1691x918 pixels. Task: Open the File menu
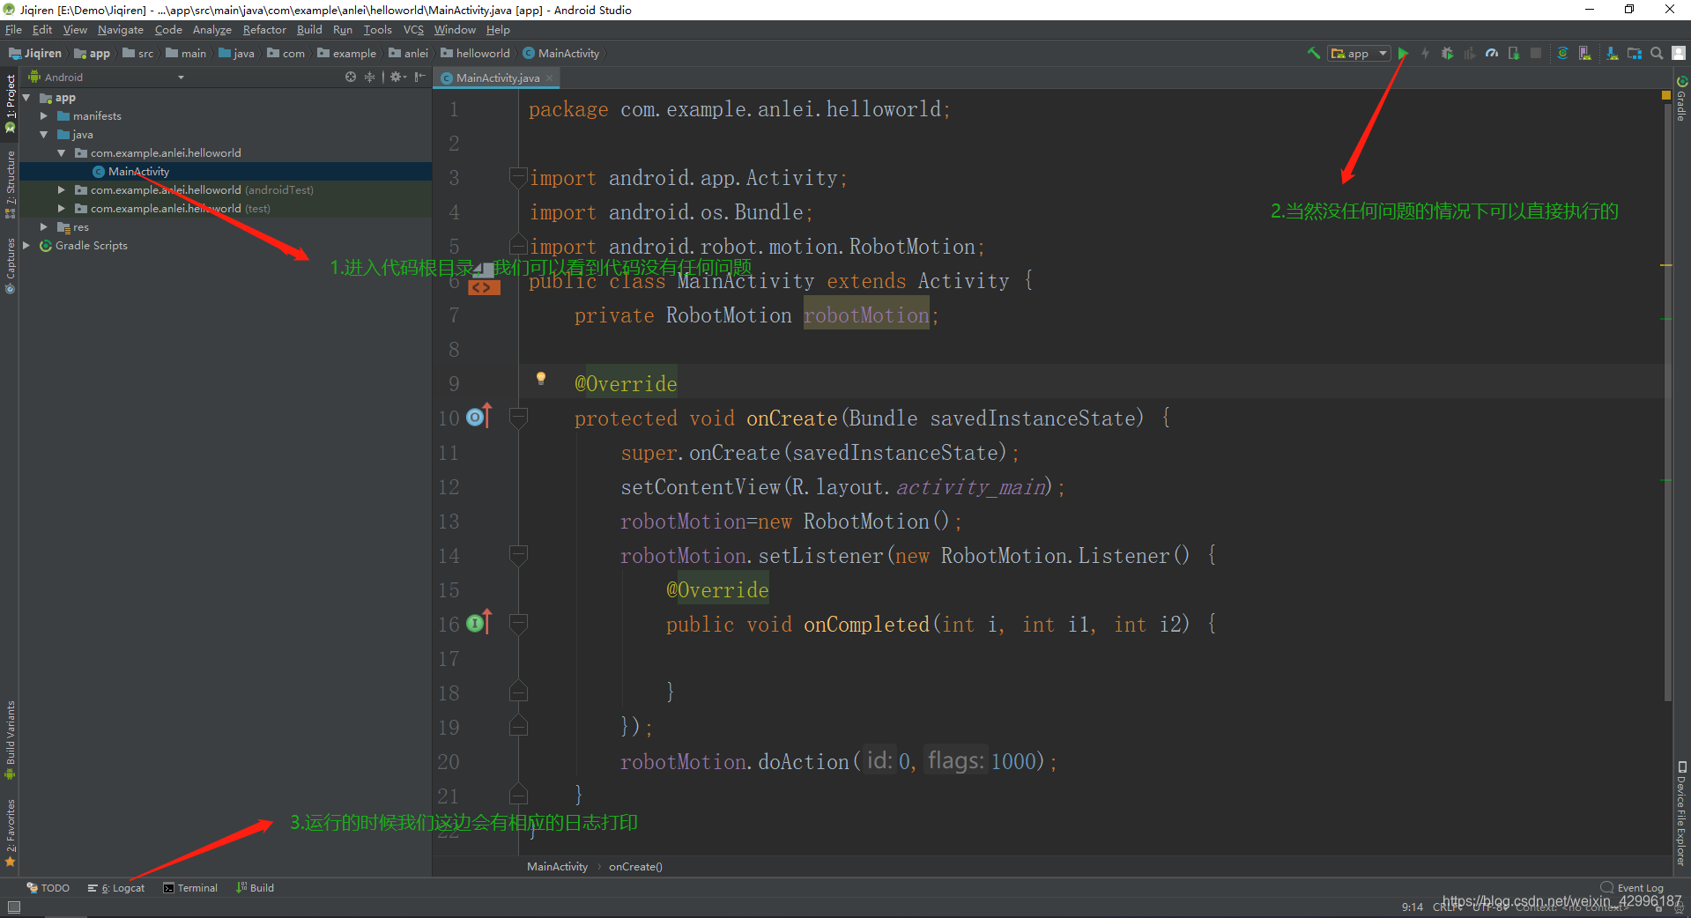click(x=13, y=30)
